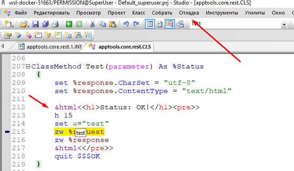Click line number 211 in gutter
The width and height of the screenshot is (294, 171).
click(19, 99)
